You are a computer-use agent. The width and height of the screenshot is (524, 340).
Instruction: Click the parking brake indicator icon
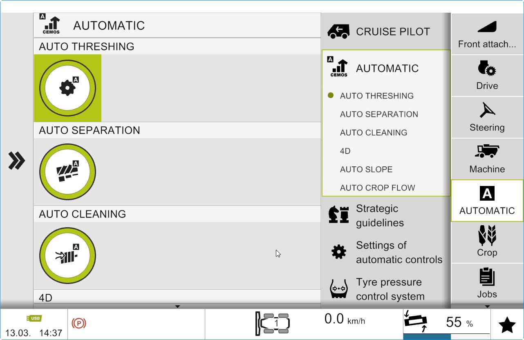pyautogui.click(x=79, y=324)
